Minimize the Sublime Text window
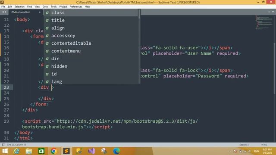This screenshot has width=276, height=155. (x=258, y=2)
